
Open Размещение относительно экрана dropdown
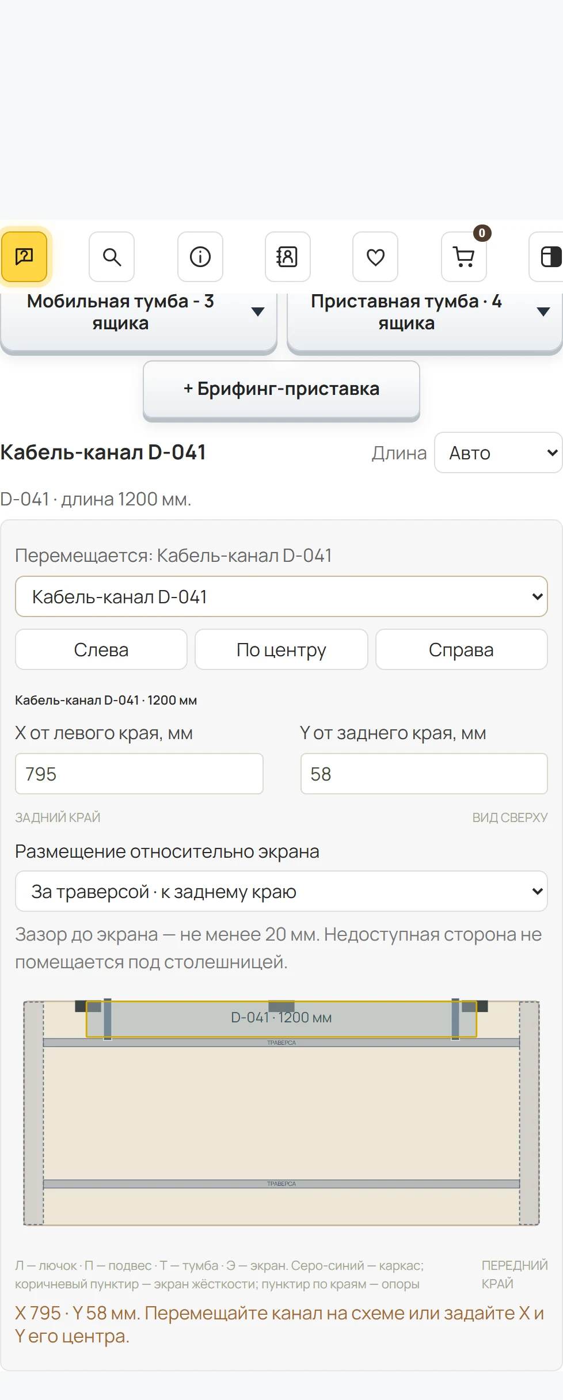[281, 891]
